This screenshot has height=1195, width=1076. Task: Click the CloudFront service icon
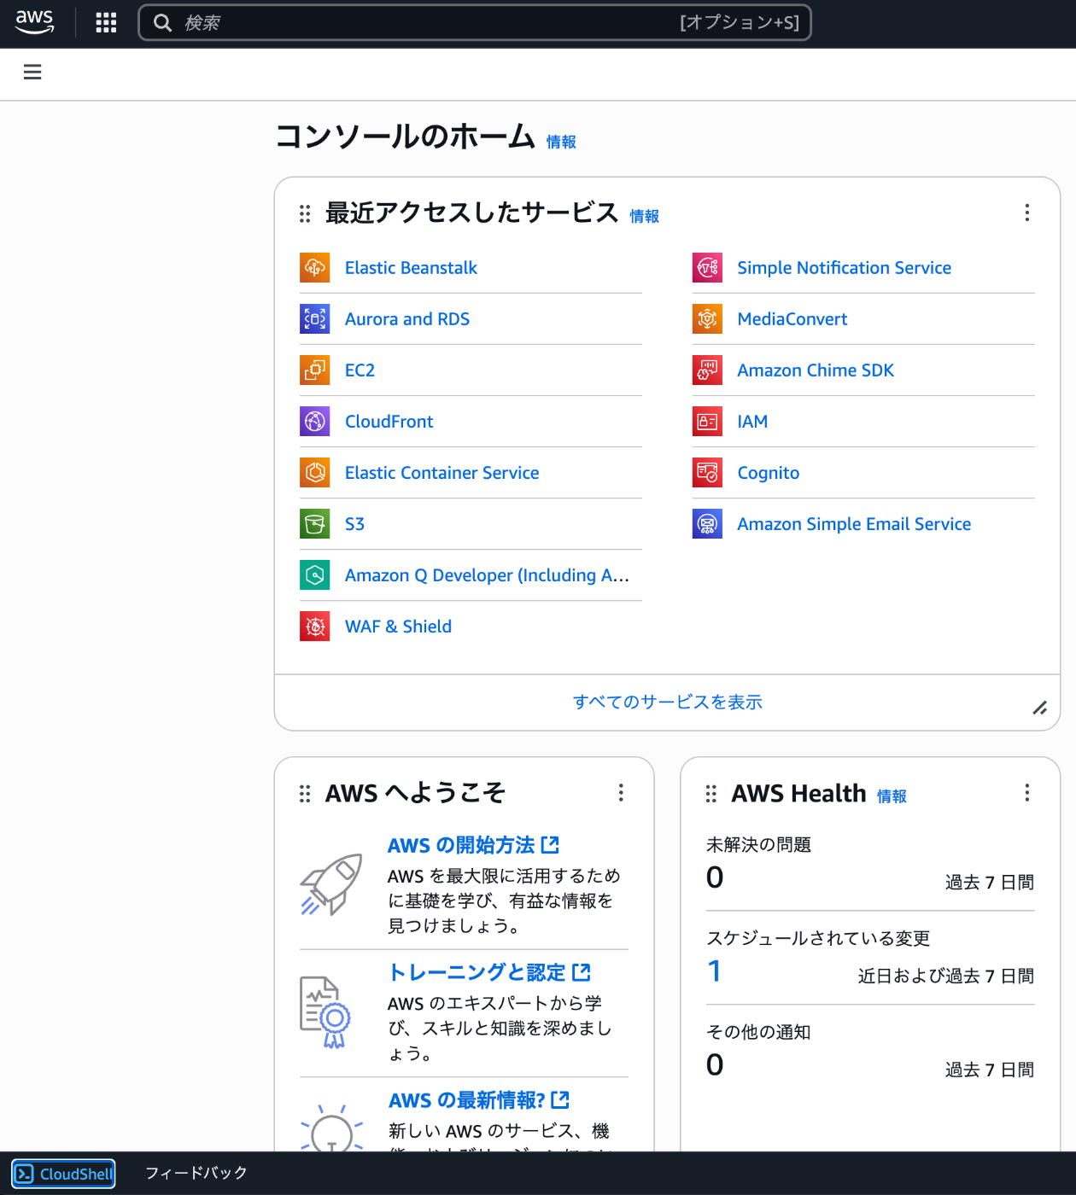pos(315,422)
